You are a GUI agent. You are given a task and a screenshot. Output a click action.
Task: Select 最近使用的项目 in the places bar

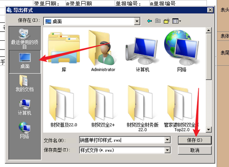click(25, 38)
